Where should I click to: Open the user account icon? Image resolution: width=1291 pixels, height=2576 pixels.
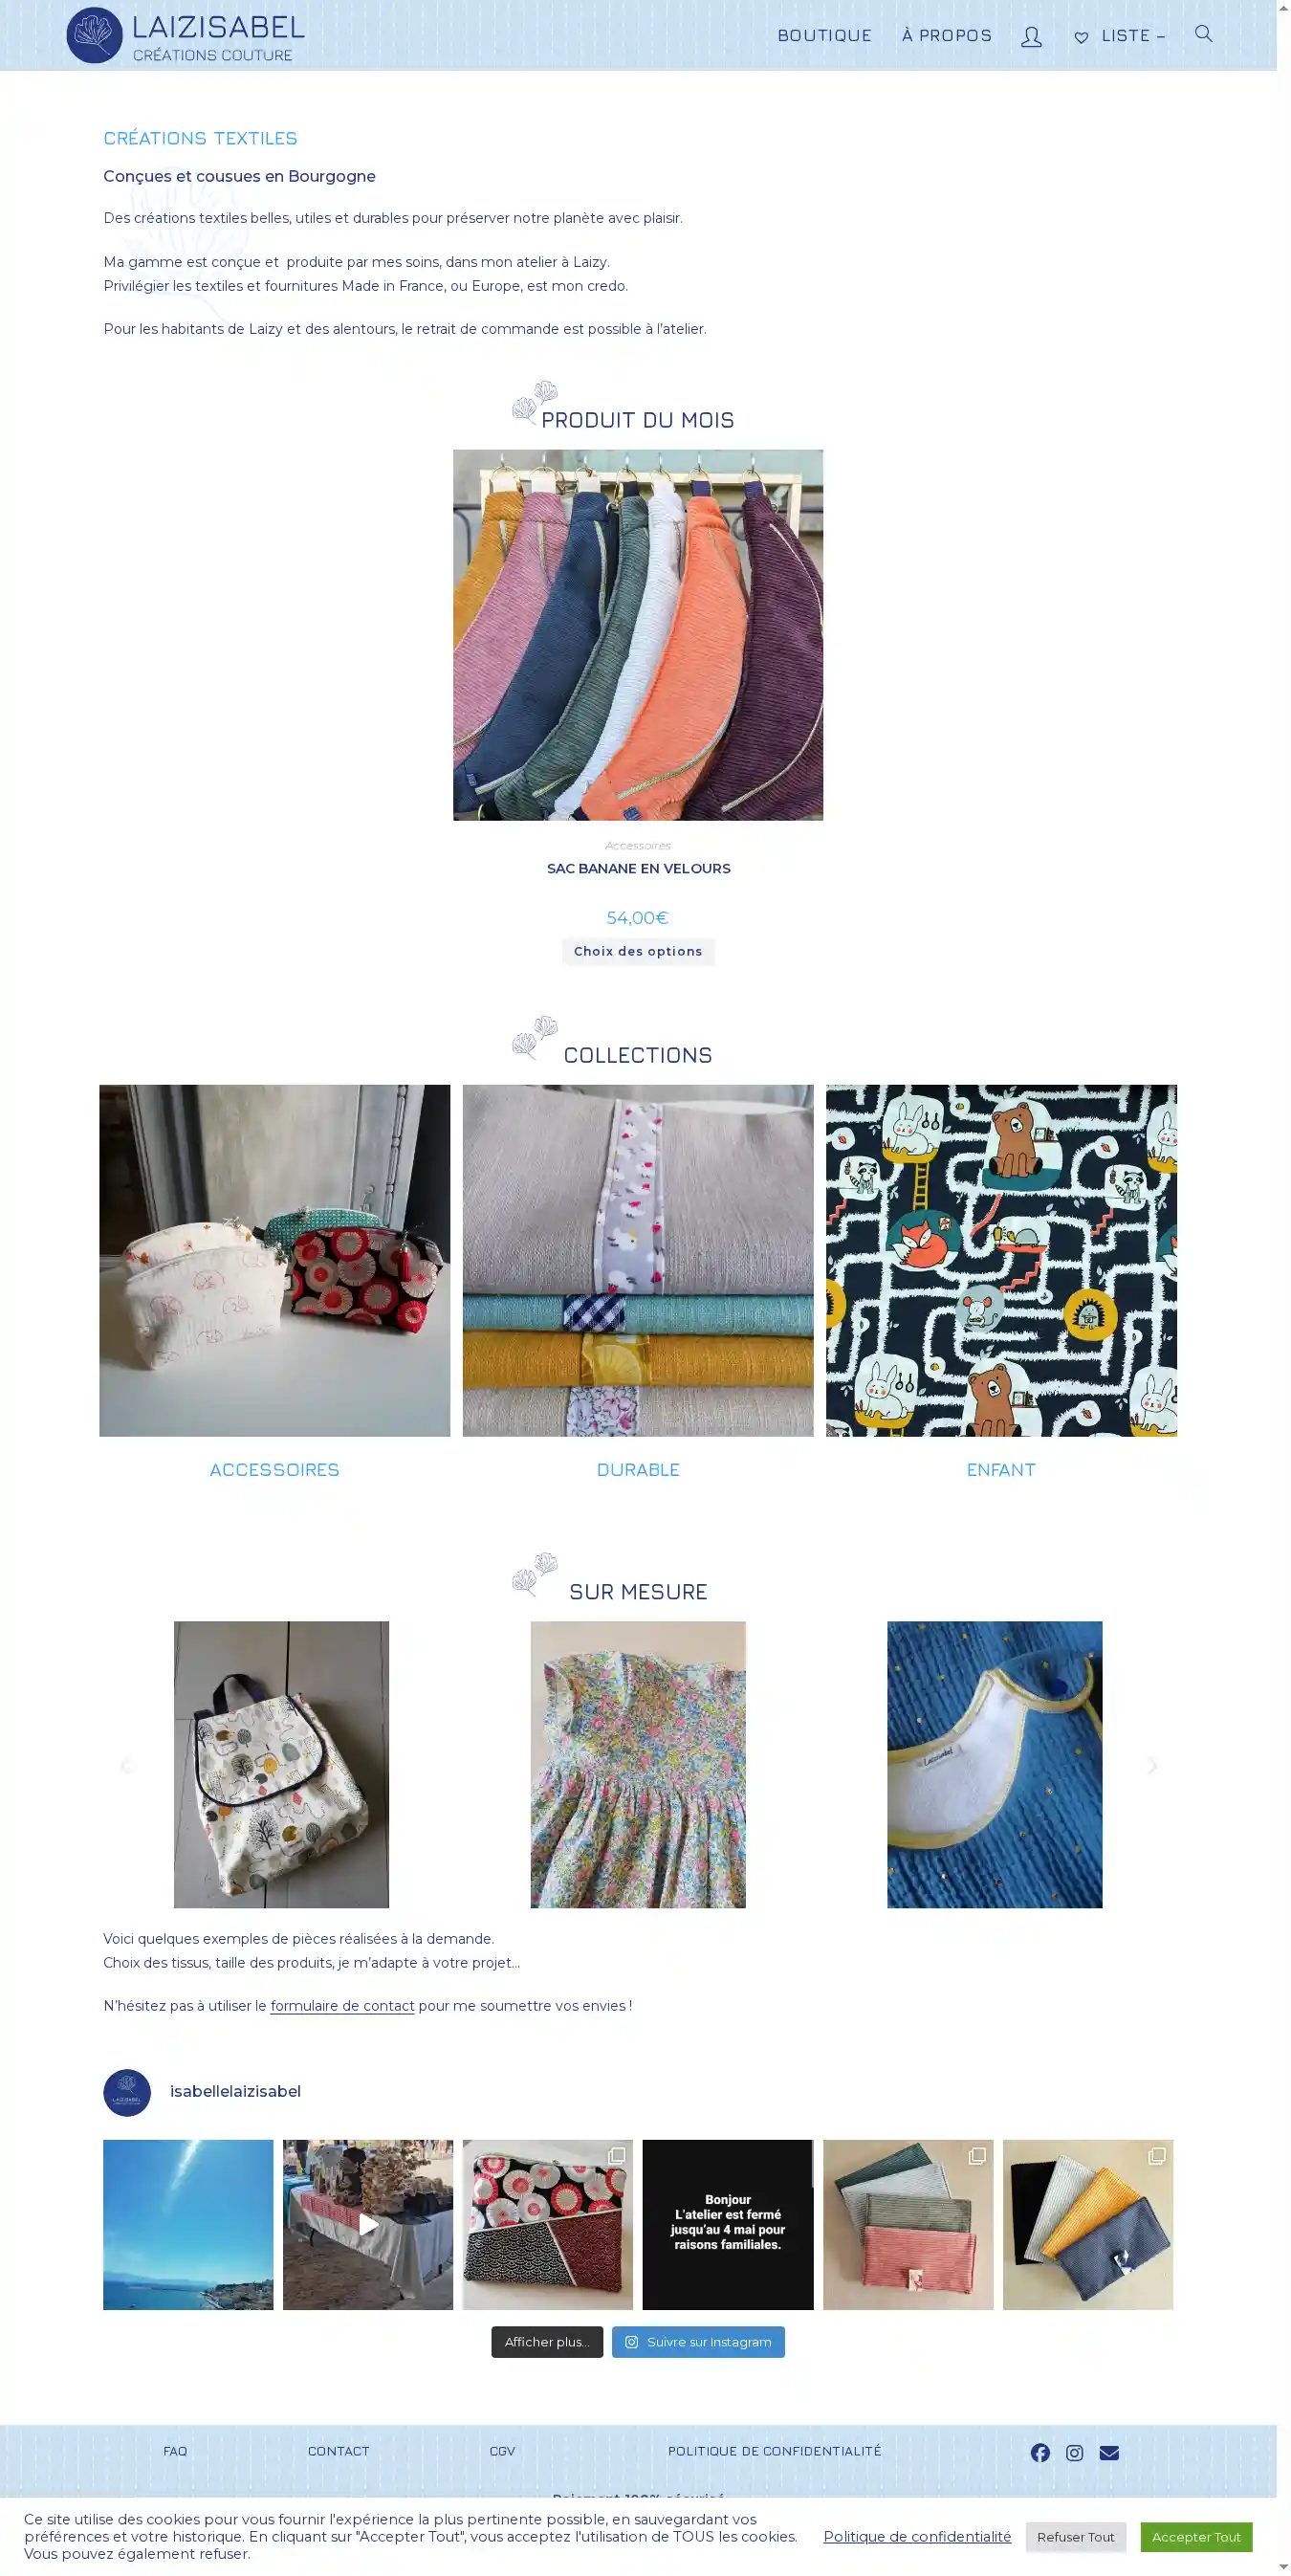1031,37
